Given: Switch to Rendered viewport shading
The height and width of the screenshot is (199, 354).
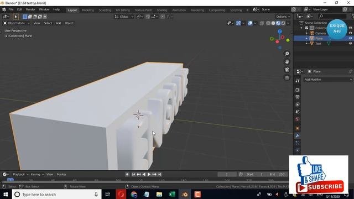Looking at the screenshot, I should (283, 23).
